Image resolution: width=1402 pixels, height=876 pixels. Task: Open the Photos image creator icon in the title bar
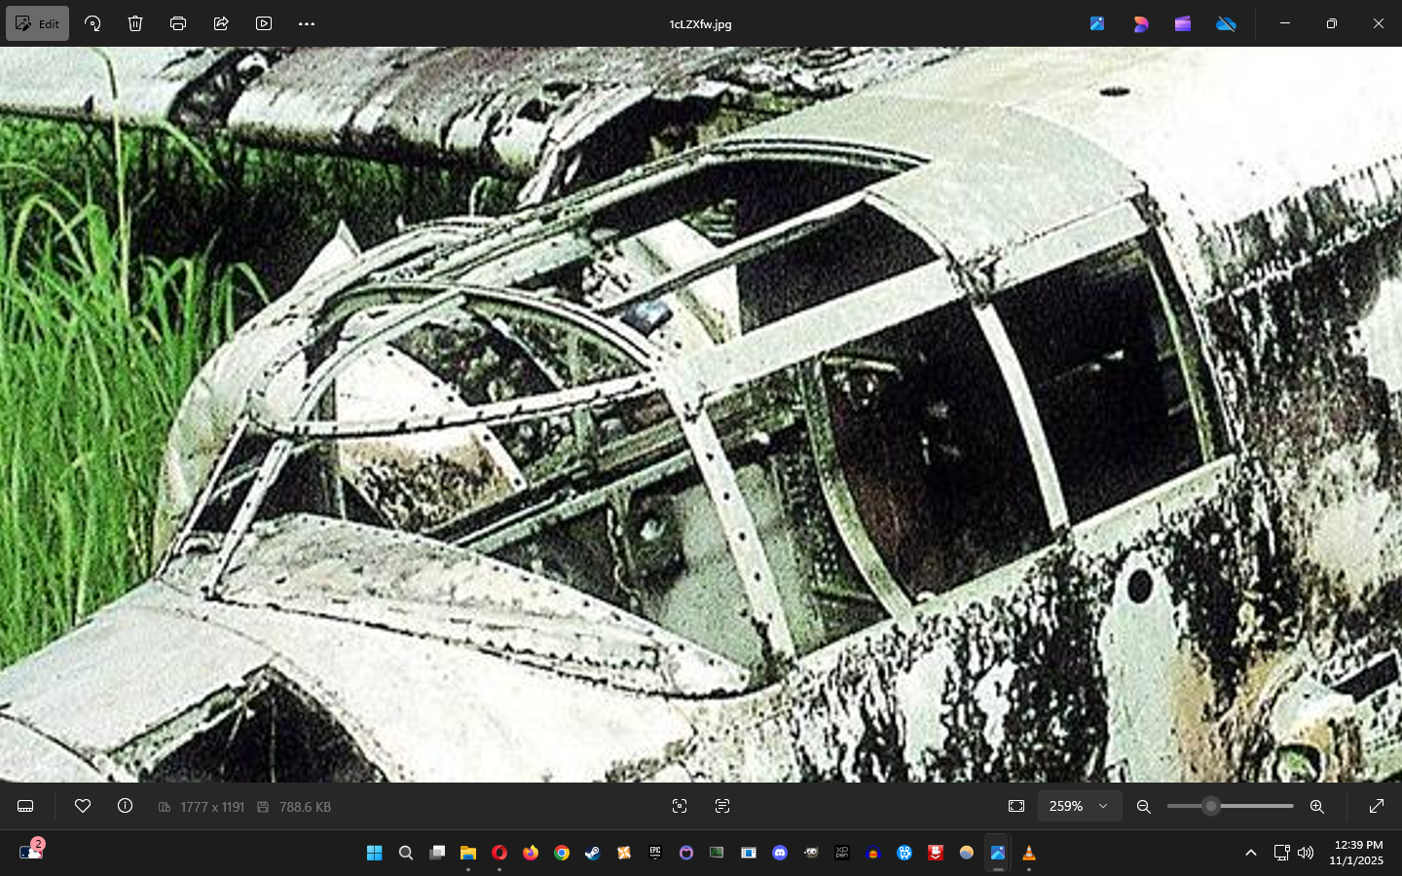coord(1097,23)
